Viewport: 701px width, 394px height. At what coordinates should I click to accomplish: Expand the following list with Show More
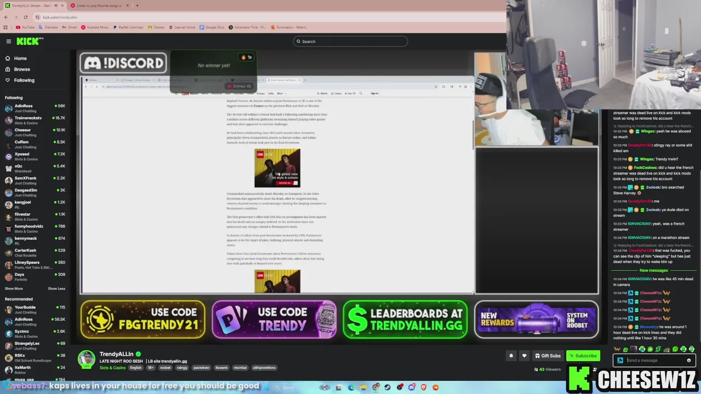(14, 288)
